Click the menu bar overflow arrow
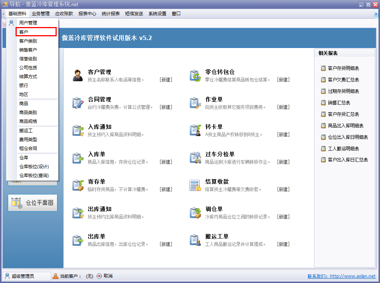 click(x=376, y=14)
